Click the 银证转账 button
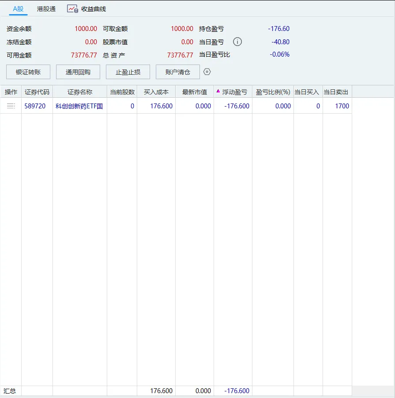 pyautogui.click(x=28, y=72)
